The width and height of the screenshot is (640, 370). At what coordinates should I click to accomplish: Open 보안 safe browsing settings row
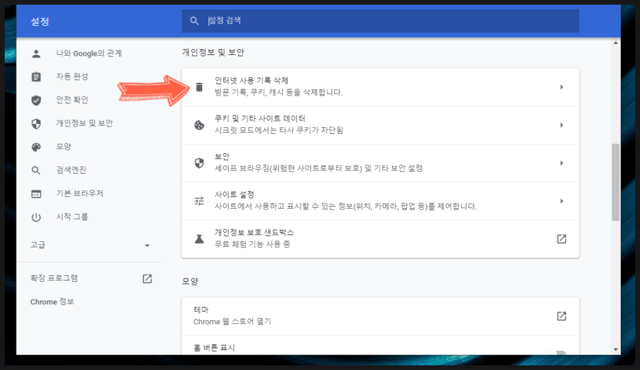coord(380,163)
